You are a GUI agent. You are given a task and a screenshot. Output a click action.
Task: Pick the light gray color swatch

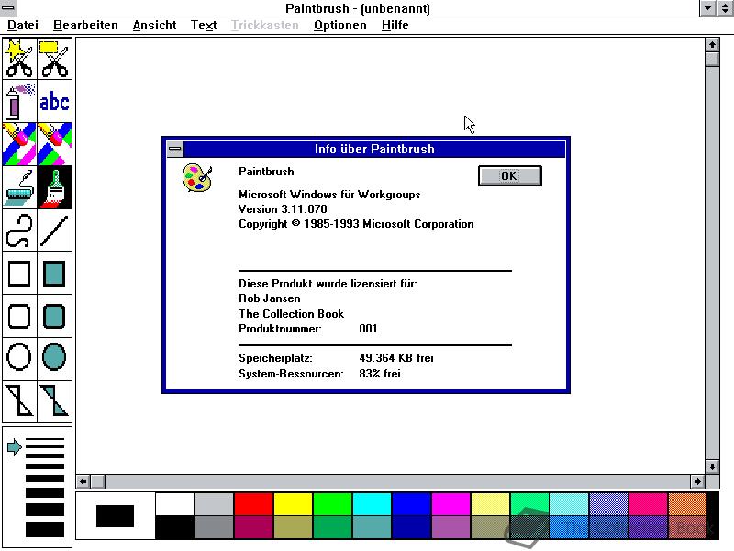click(x=214, y=503)
